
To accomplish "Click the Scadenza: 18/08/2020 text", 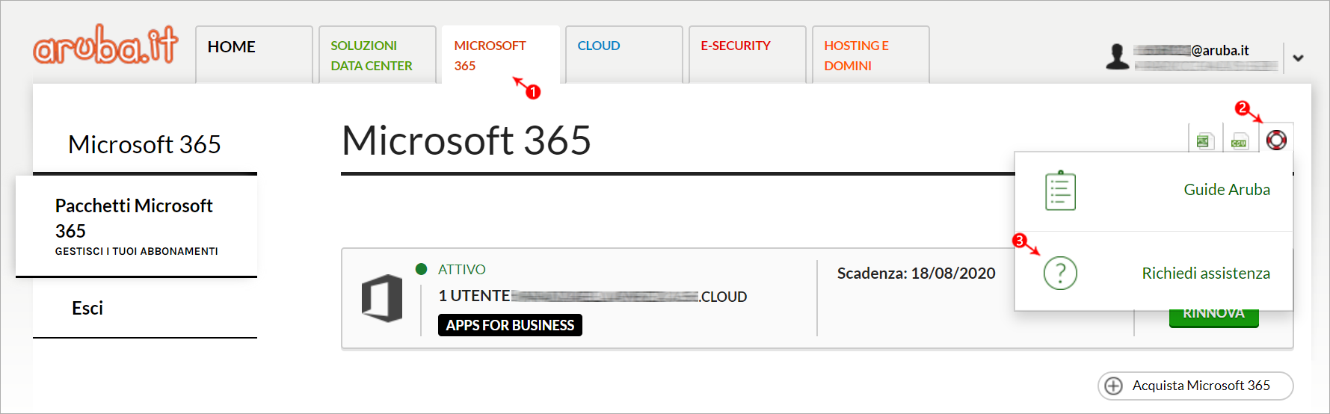I will [x=916, y=274].
